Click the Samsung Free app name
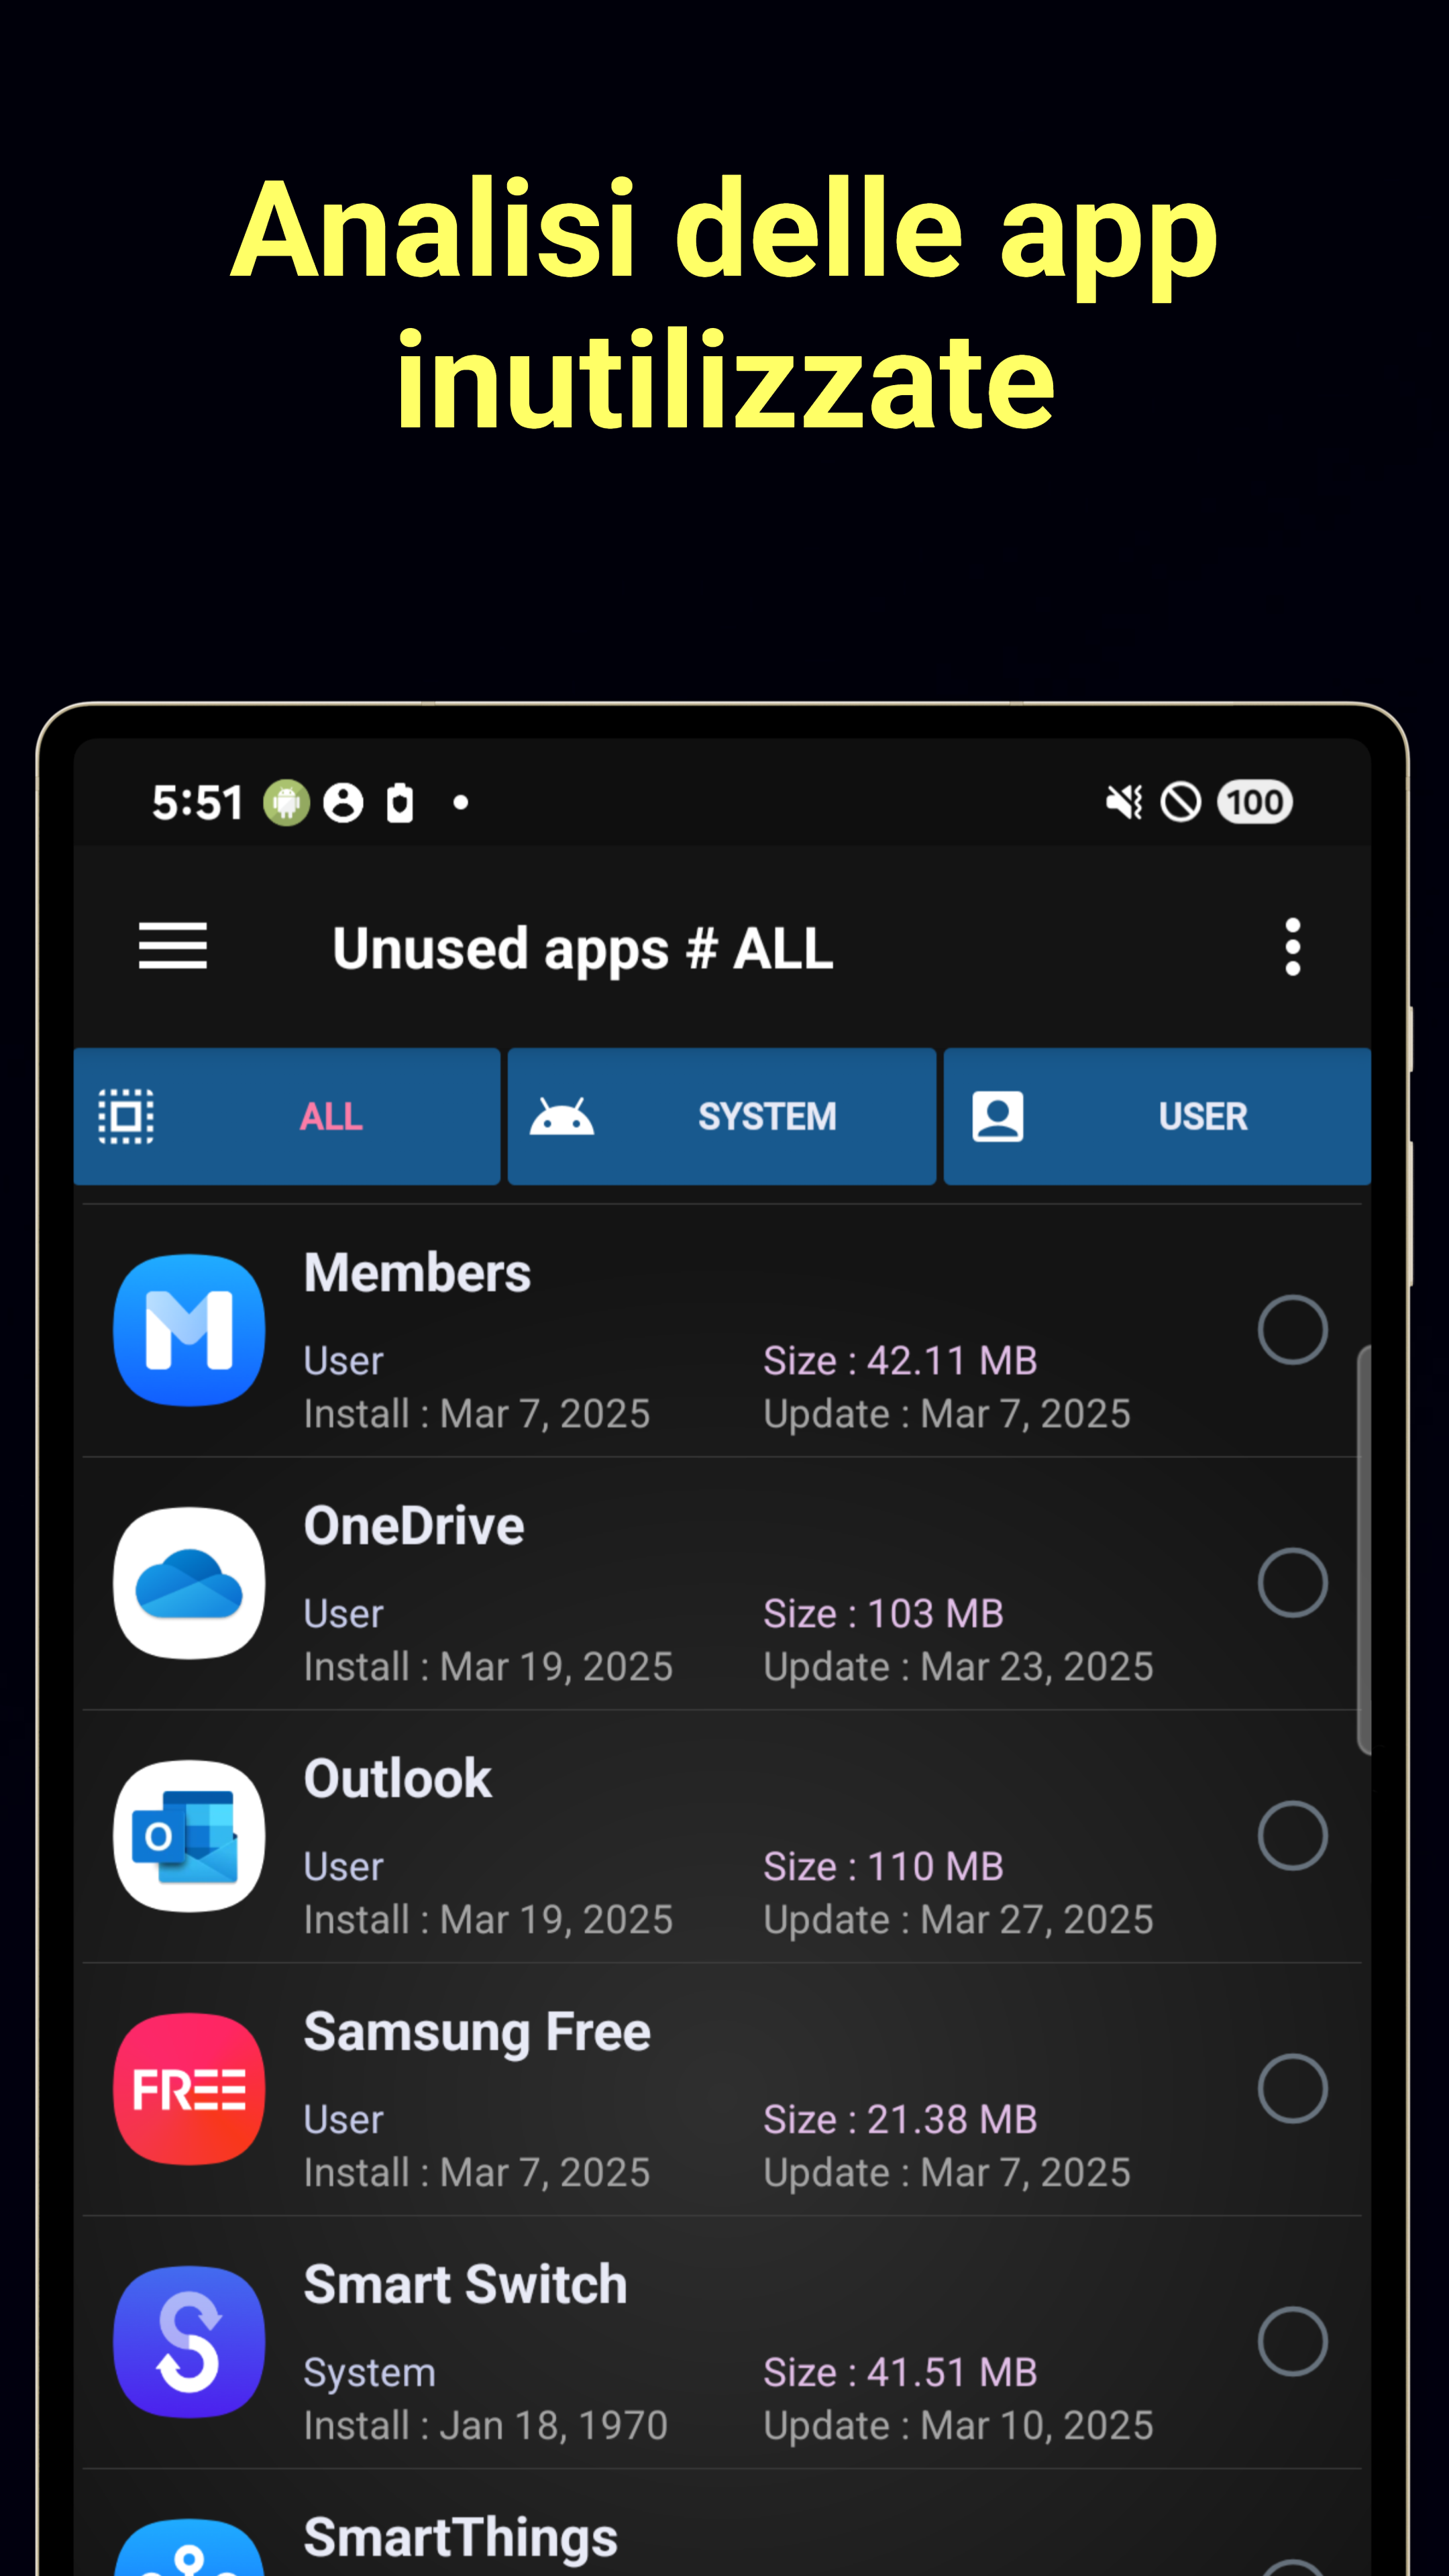The height and width of the screenshot is (2576, 1449). click(477, 2033)
